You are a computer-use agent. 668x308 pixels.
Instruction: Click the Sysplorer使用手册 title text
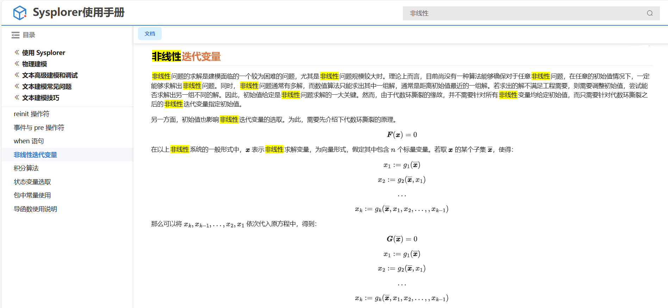pos(79,13)
